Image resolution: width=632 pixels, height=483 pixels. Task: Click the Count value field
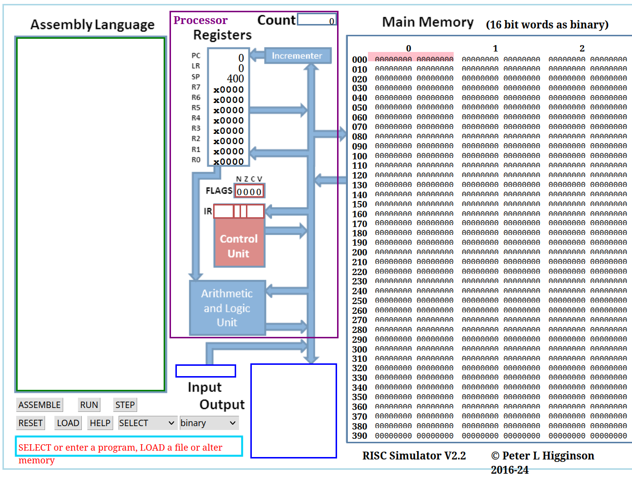pyautogui.click(x=316, y=20)
